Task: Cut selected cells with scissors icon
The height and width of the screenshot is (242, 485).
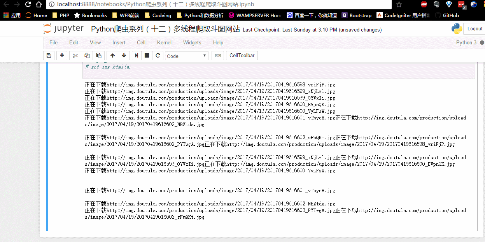Action: pyautogui.click(x=75, y=56)
